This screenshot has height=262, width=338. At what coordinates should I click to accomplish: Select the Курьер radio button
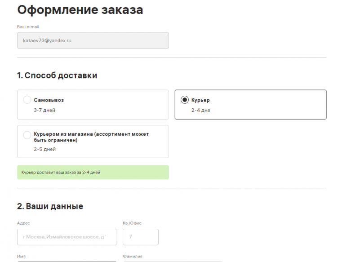pos(185,100)
